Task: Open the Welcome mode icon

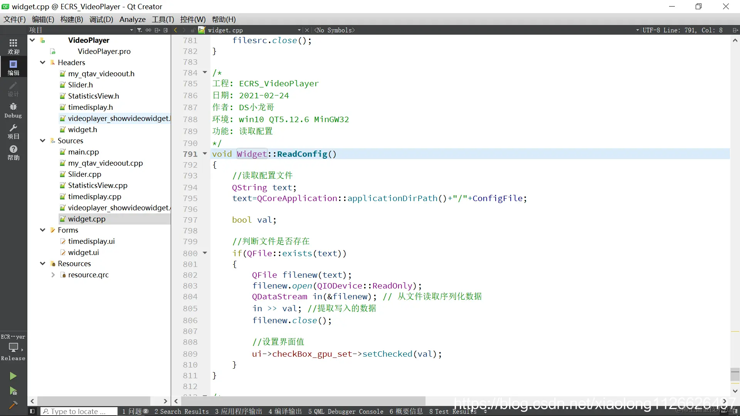Action: [x=13, y=46]
